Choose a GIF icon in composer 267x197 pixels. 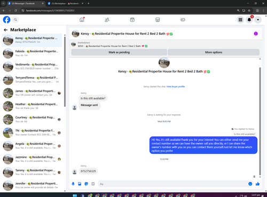93,184
